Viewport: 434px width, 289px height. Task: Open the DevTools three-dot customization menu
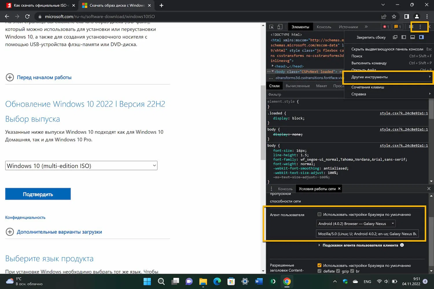pyautogui.click(x=420, y=27)
